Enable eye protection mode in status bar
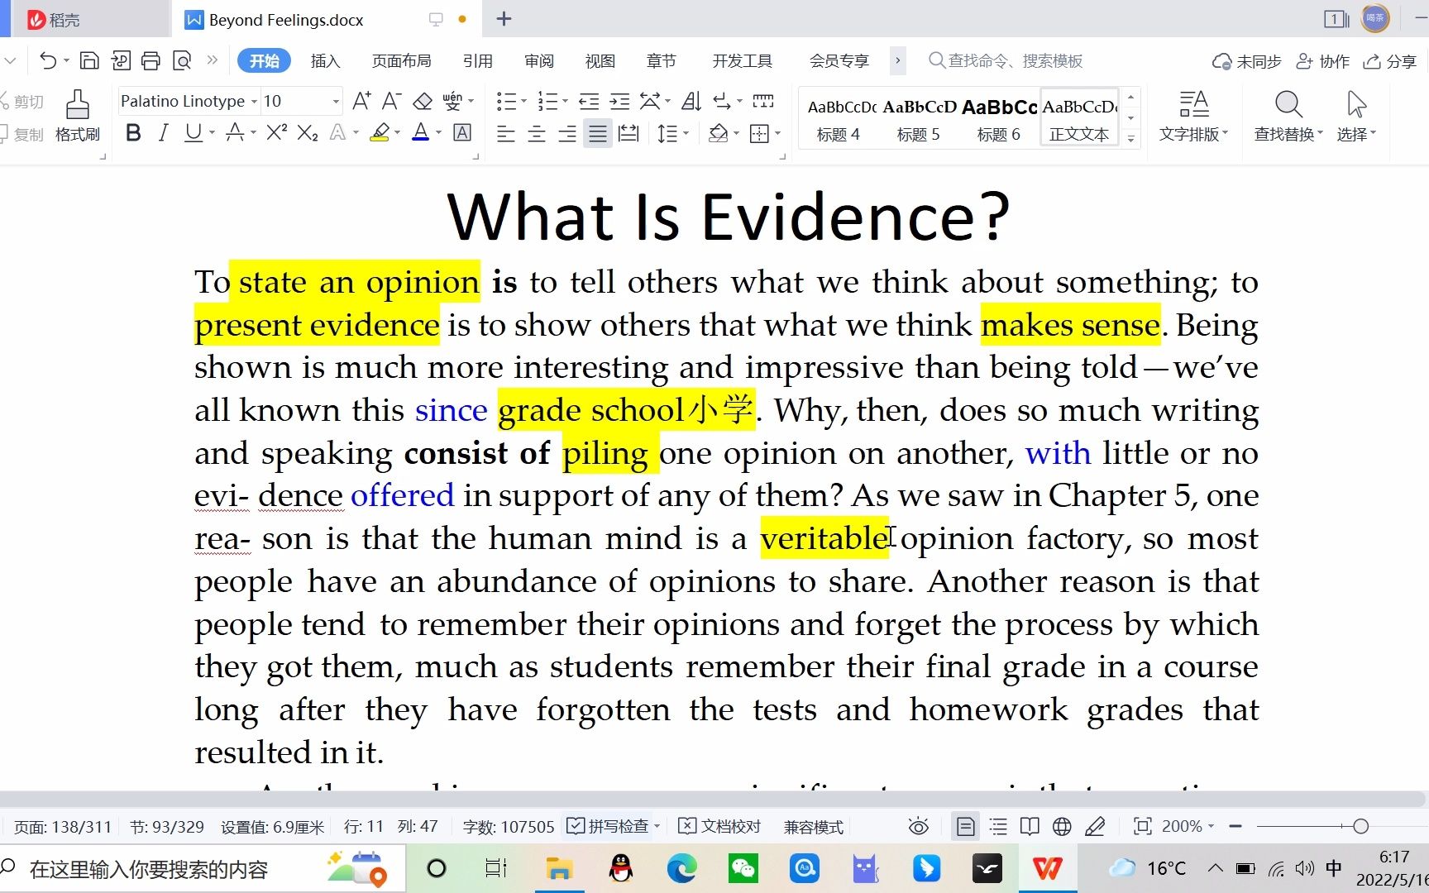 pos(917,826)
